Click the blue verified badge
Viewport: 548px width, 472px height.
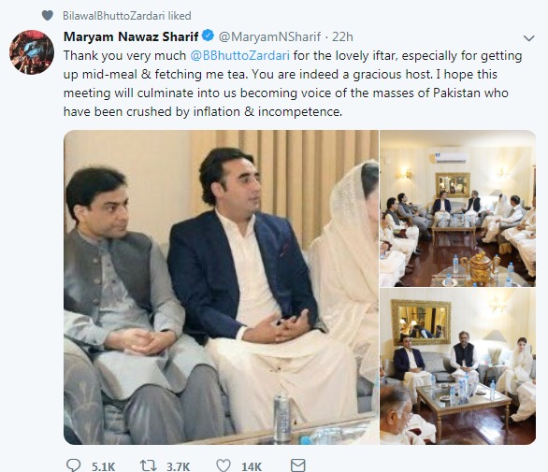209,36
